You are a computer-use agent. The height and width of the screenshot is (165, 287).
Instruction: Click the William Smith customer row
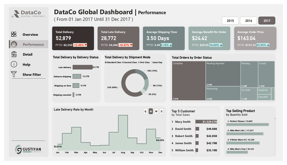pyautogui.click(x=194, y=150)
